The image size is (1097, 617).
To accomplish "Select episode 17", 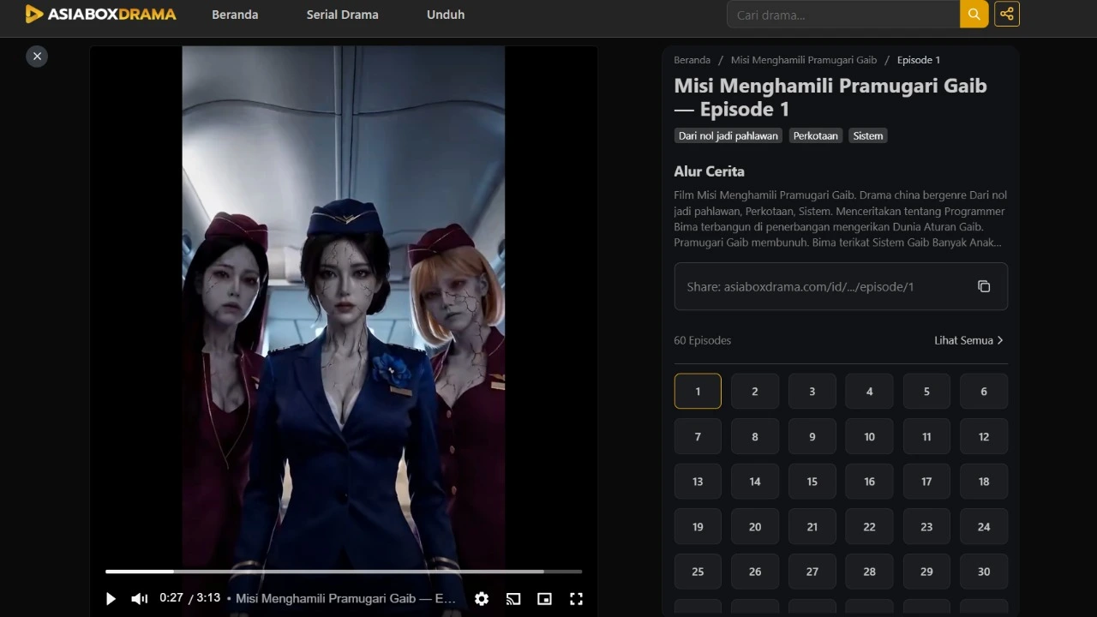I will coord(926,482).
